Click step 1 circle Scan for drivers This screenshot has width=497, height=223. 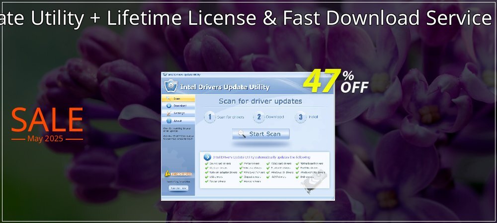(x=210, y=117)
